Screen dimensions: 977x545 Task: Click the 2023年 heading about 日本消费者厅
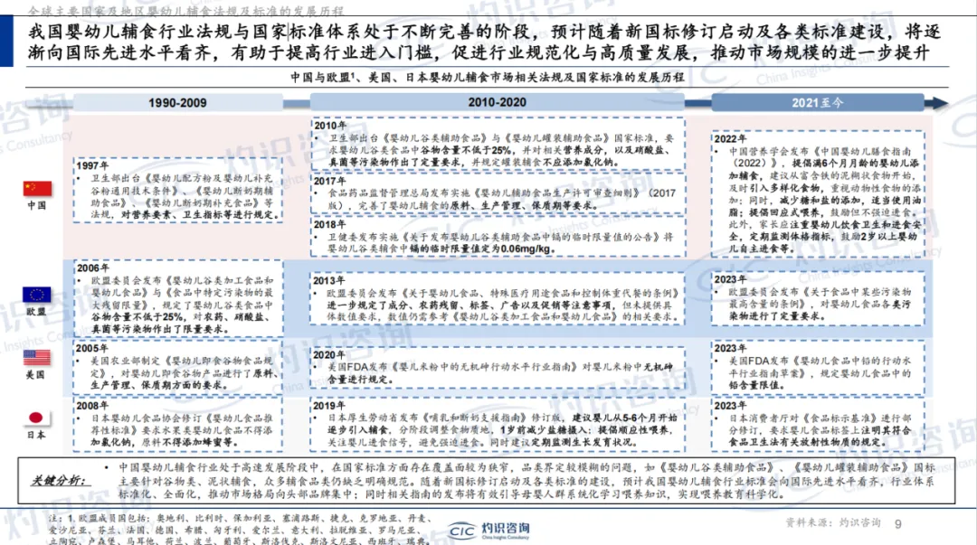tap(730, 406)
